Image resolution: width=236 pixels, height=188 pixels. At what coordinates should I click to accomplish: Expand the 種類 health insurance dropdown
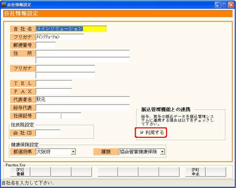click(163, 152)
